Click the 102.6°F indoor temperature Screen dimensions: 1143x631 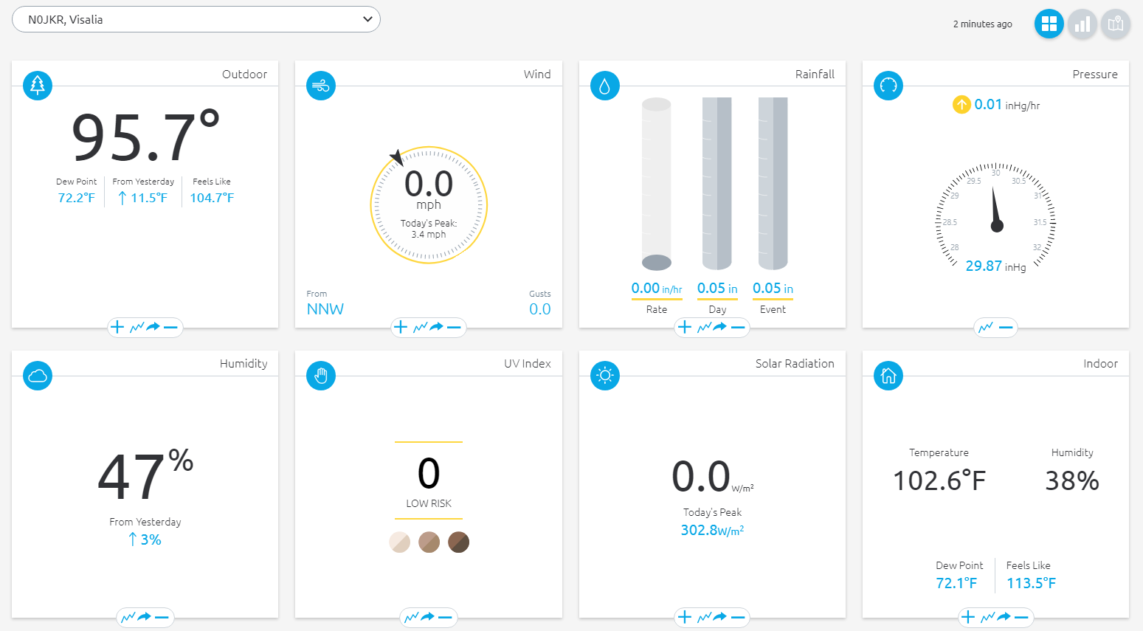point(939,481)
